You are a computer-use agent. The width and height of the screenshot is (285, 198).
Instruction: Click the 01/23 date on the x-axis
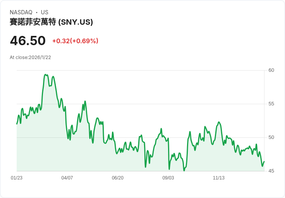[17, 178]
